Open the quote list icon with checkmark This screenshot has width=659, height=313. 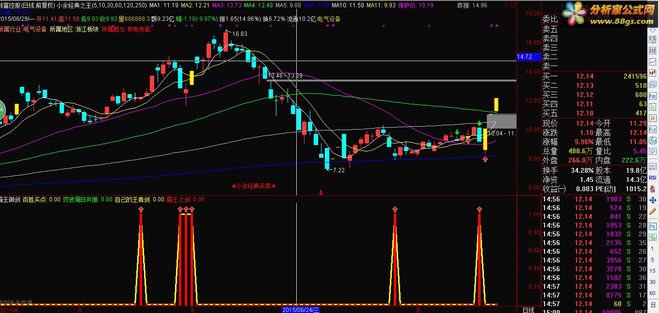pos(652,40)
